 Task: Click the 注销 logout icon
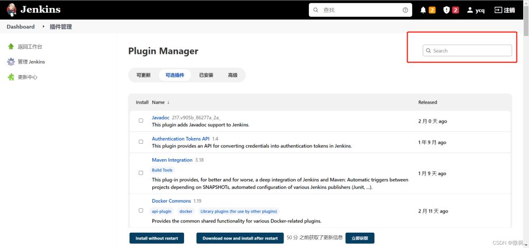[498, 10]
